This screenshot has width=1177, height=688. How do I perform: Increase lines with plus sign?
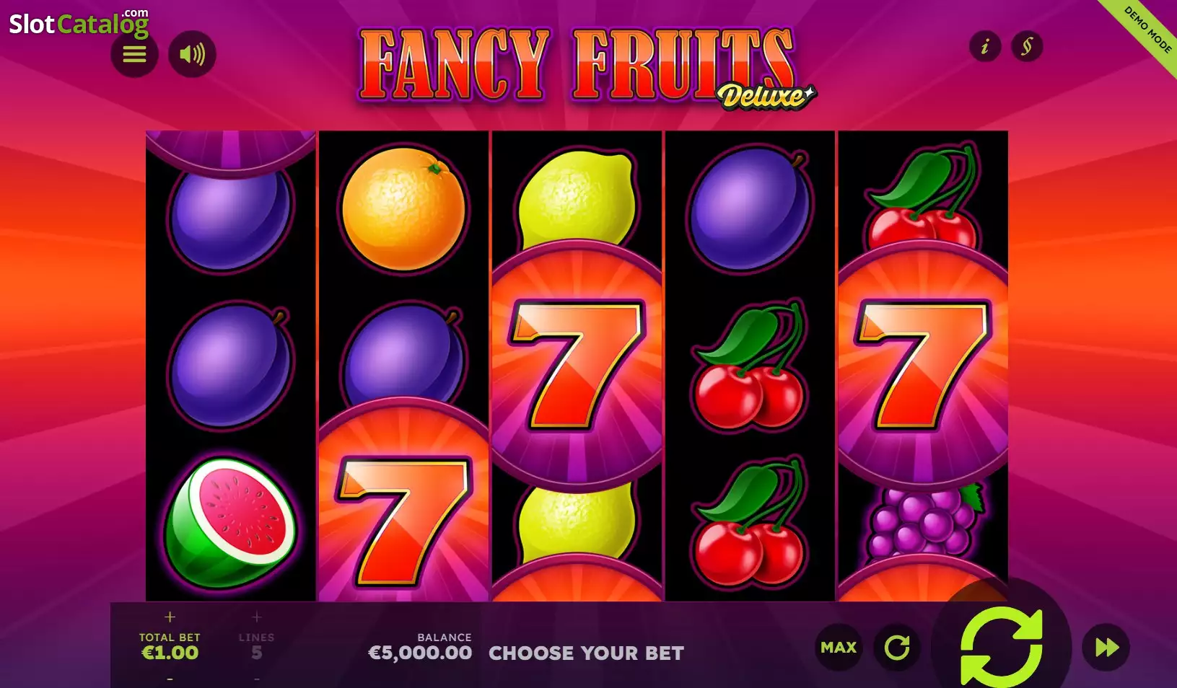pos(256,617)
